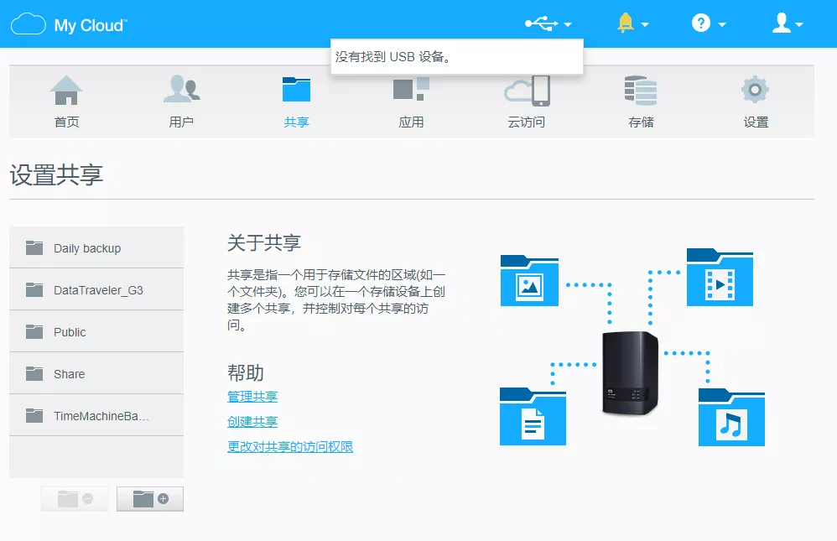Select the Share folder entry

pos(96,373)
